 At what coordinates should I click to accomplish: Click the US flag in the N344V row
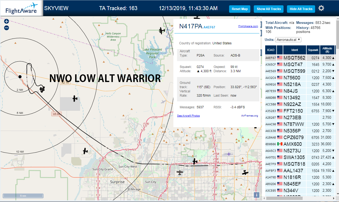[280, 190]
